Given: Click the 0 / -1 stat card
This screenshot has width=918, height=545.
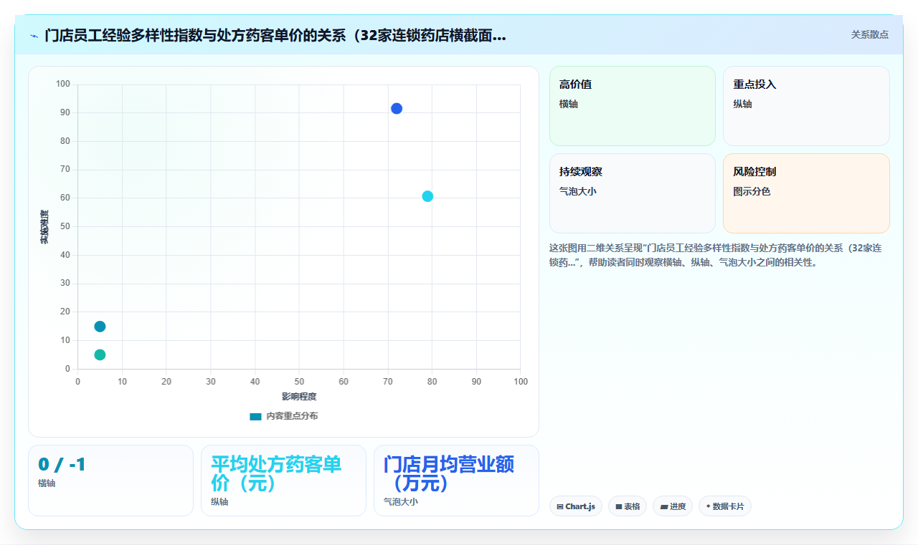Looking at the screenshot, I should click(110, 481).
